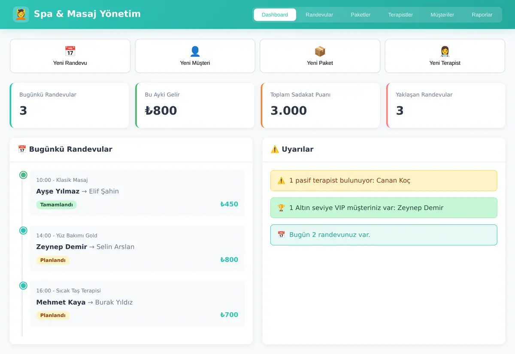Screen dimensions: 515x354
Task: Click Zeynep Demir in the 14:00 appointment
Action: (62, 247)
